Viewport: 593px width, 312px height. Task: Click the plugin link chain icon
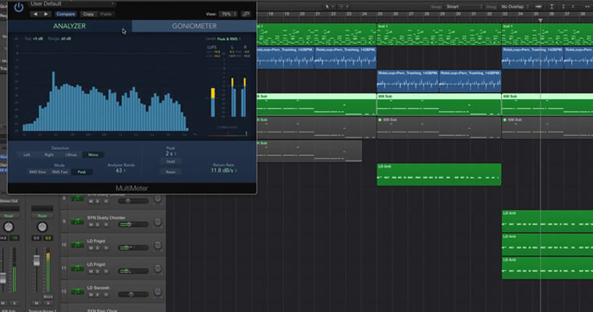[247, 14]
